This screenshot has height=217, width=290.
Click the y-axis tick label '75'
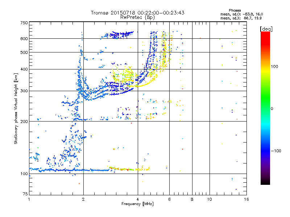pos(25,194)
